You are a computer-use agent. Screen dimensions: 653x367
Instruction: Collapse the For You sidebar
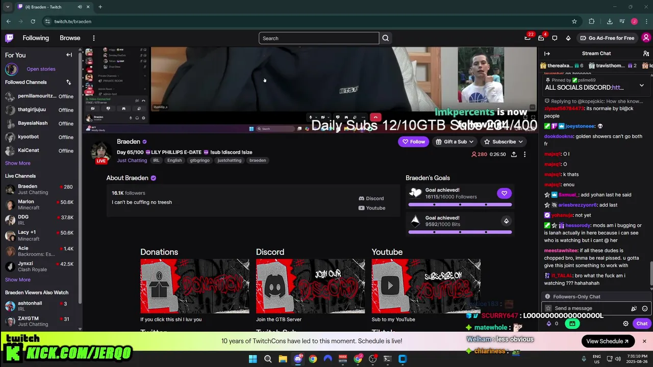[x=69, y=55]
